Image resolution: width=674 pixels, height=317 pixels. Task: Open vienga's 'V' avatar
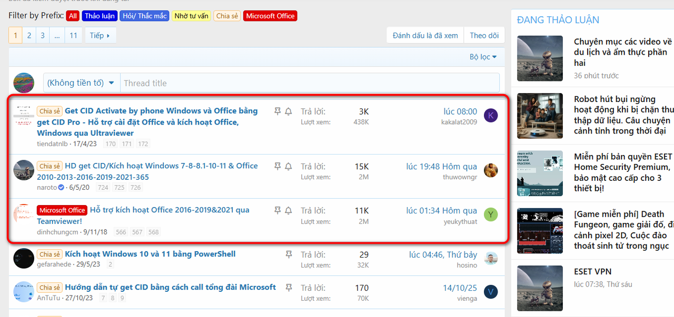(491, 292)
